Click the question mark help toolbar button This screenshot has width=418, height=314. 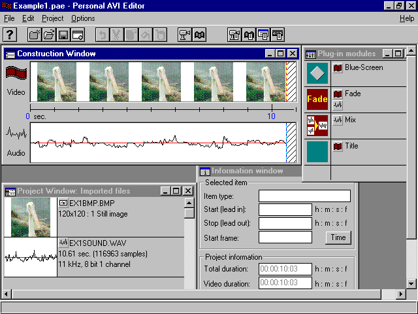[10, 35]
